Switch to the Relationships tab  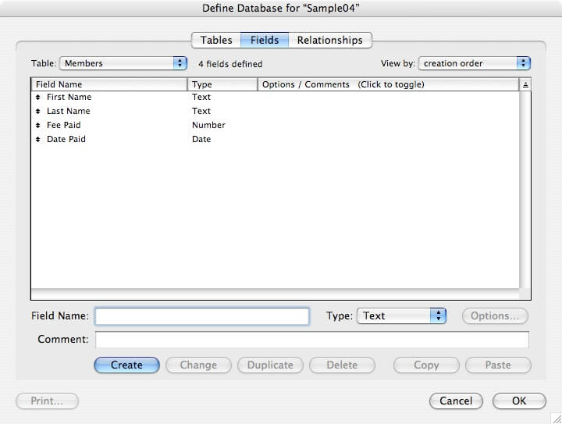pos(329,40)
